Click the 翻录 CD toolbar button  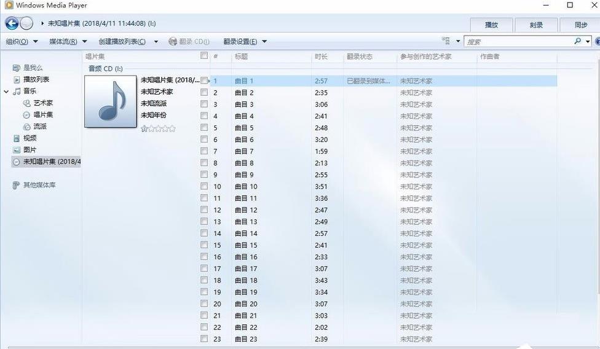pos(189,41)
